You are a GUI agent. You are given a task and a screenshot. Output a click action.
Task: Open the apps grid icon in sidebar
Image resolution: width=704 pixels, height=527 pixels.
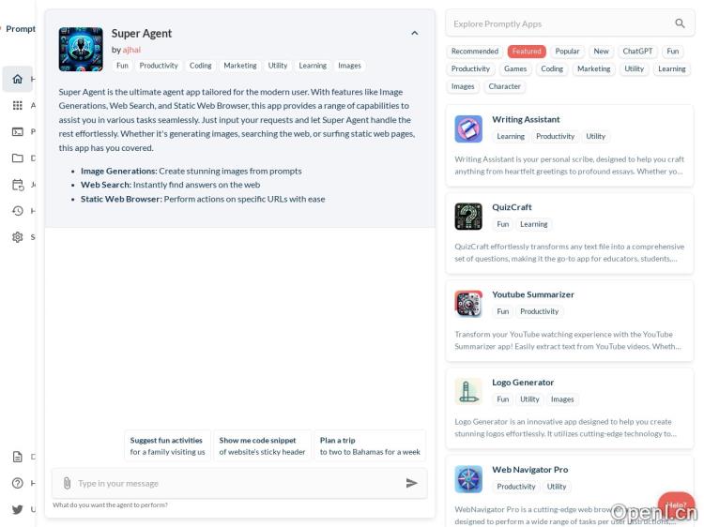(x=17, y=105)
